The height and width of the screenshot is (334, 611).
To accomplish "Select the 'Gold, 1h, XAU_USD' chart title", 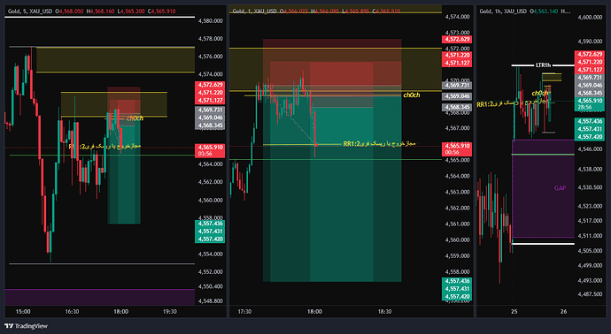I will point(503,11).
